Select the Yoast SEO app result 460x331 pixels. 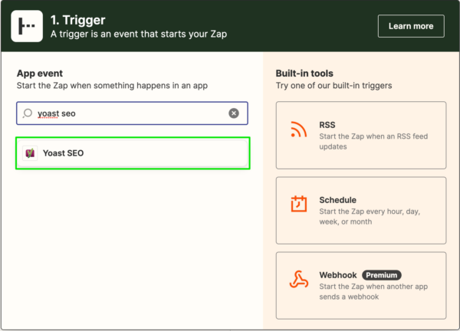point(133,153)
